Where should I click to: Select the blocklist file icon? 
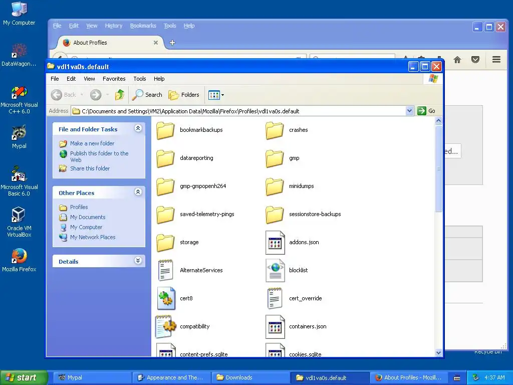coord(275,270)
